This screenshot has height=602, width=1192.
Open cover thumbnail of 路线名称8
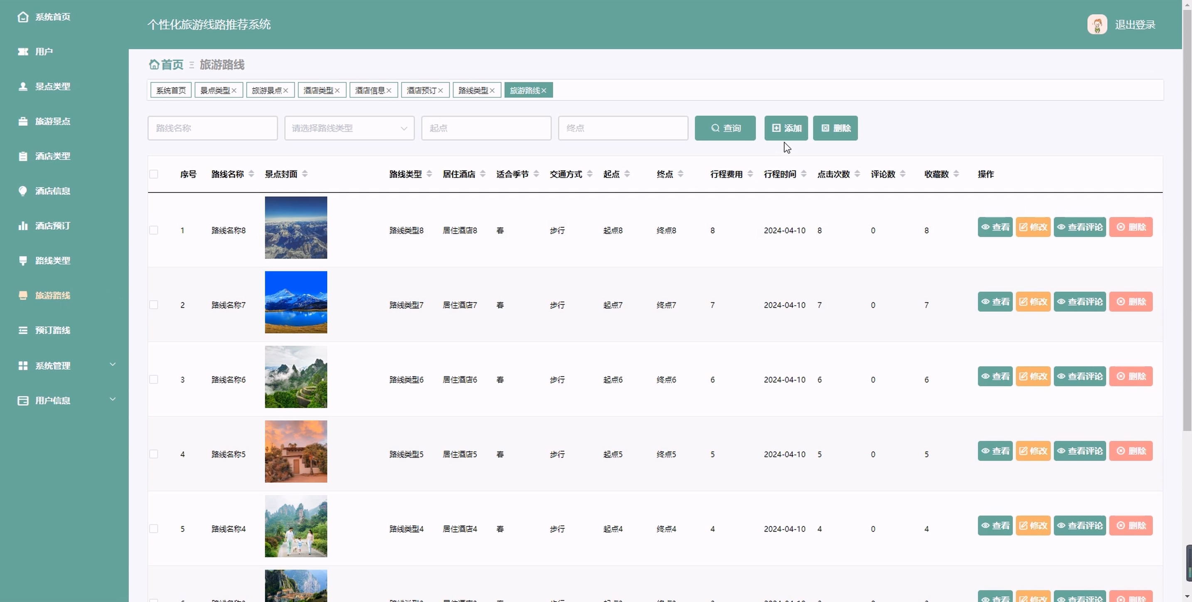(296, 228)
